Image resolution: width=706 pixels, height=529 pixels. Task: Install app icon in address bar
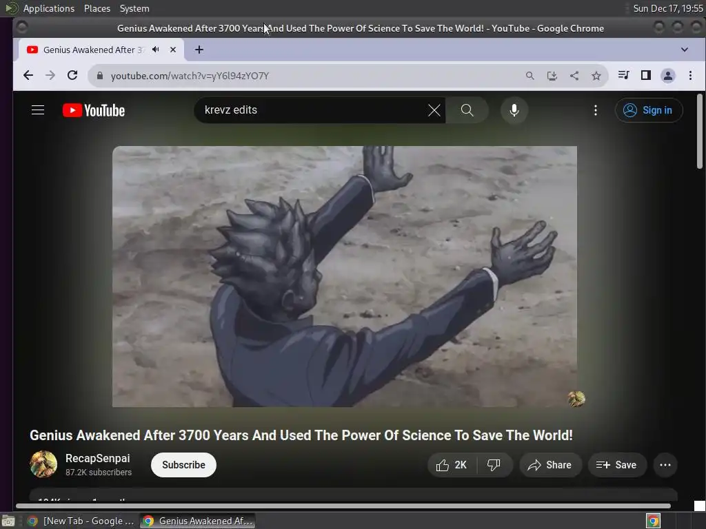tap(552, 76)
